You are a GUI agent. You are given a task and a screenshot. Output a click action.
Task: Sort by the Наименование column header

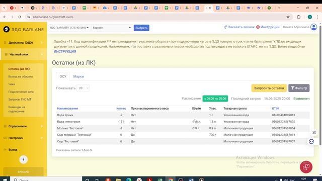[67, 109]
